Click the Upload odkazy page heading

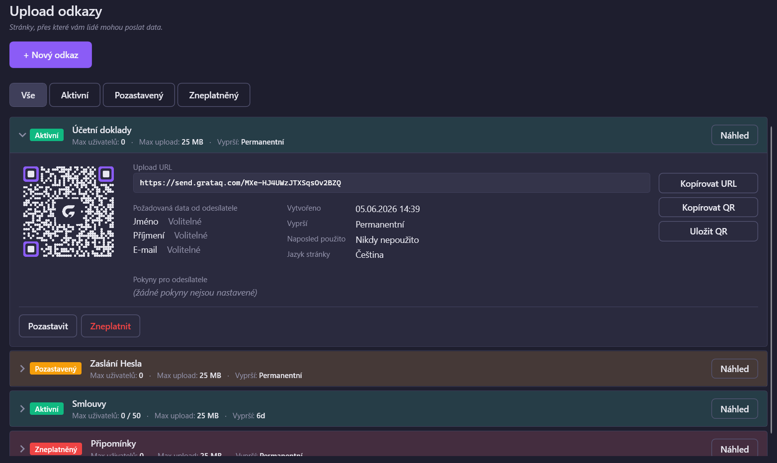pos(56,11)
